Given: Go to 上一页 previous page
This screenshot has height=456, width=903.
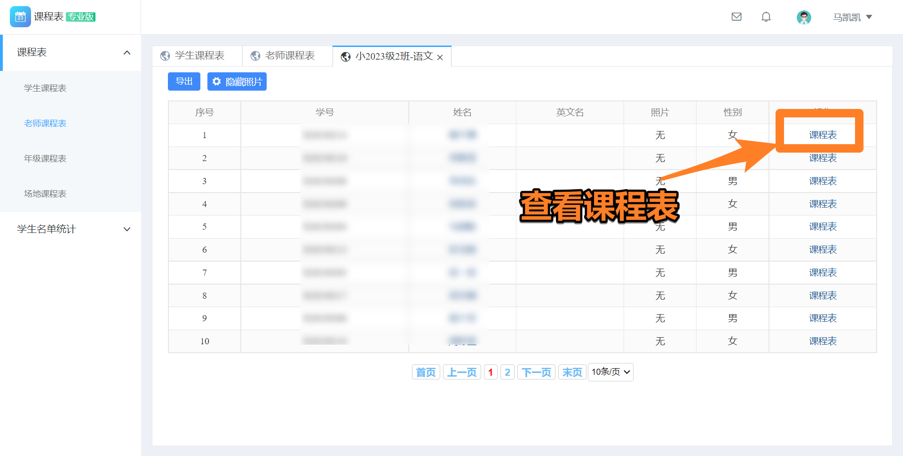Looking at the screenshot, I should point(462,372).
